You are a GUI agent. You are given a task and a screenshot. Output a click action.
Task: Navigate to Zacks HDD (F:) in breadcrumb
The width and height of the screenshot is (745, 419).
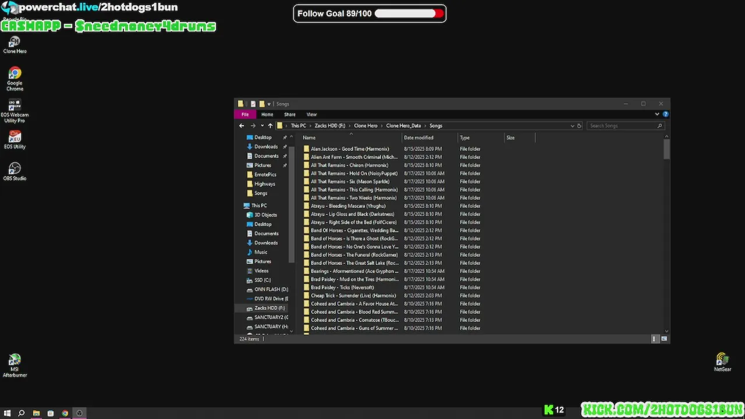pos(330,126)
